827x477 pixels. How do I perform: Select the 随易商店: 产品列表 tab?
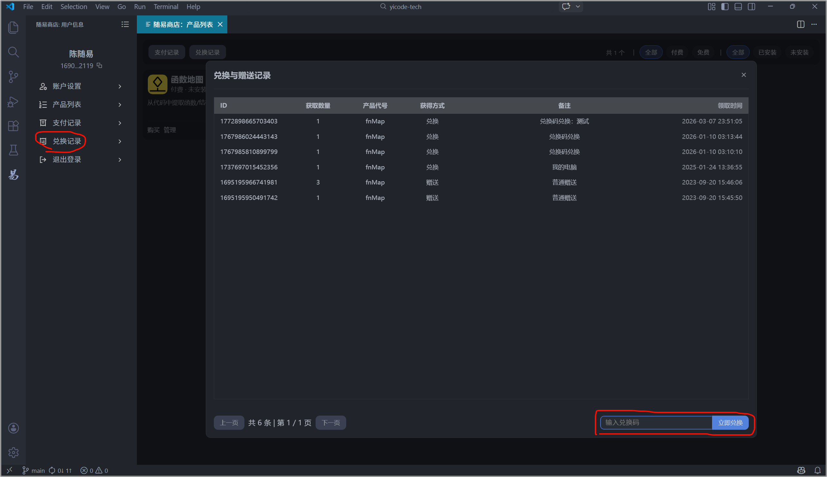coord(183,24)
